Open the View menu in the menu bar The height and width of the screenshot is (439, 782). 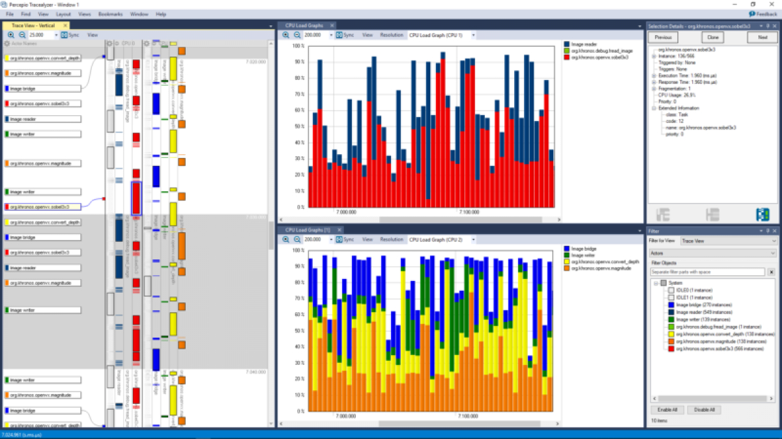pyautogui.click(x=43, y=14)
